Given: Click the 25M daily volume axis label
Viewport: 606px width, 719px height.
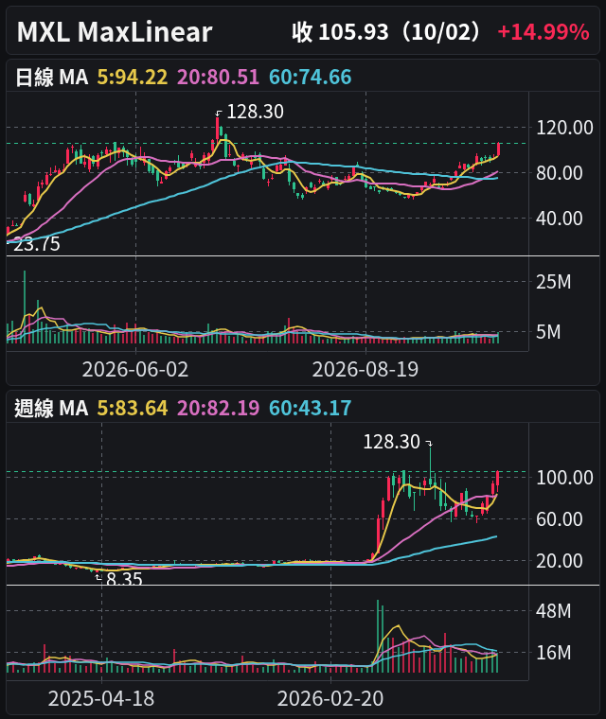Looking at the screenshot, I should tap(554, 282).
